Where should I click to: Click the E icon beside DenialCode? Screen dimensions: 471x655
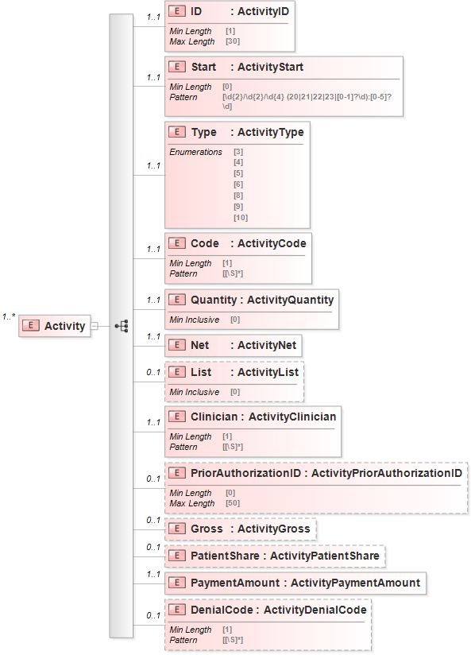pyautogui.click(x=177, y=610)
